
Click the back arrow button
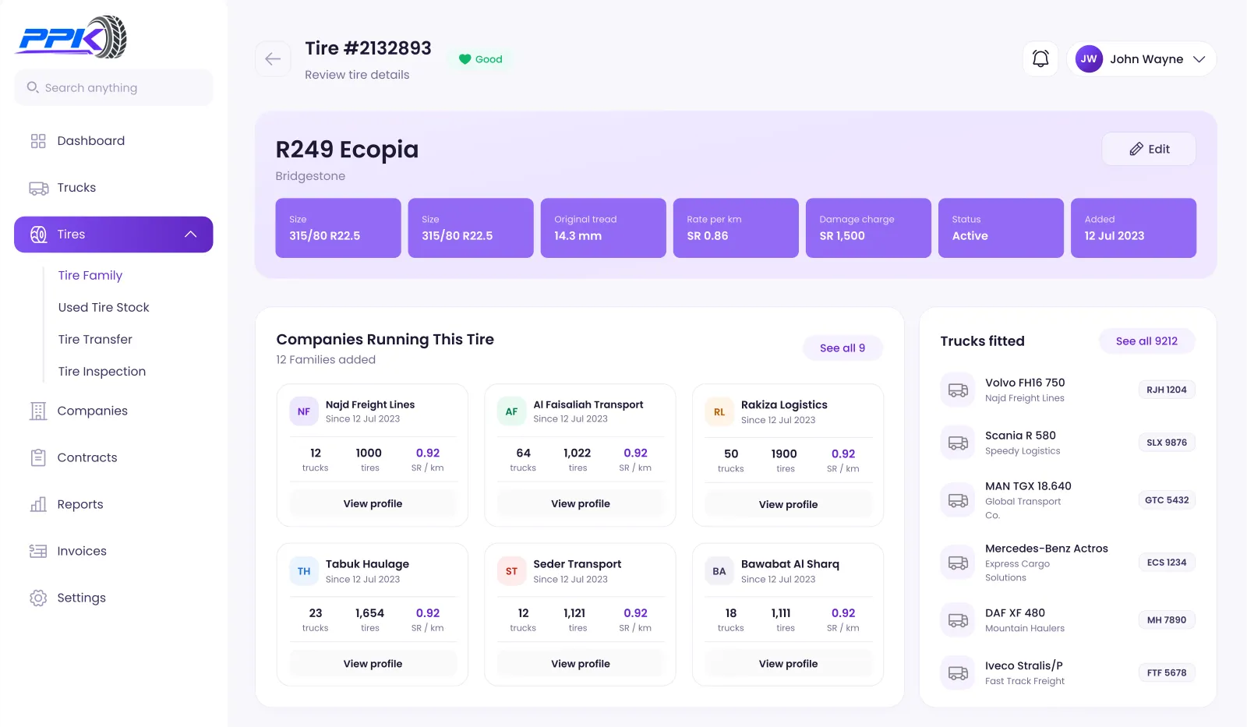point(273,59)
